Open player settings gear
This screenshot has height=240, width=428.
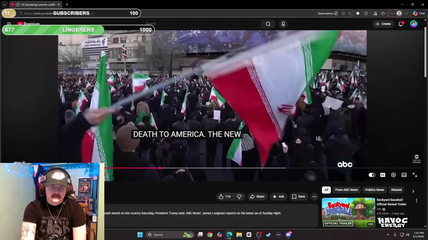(393, 175)
